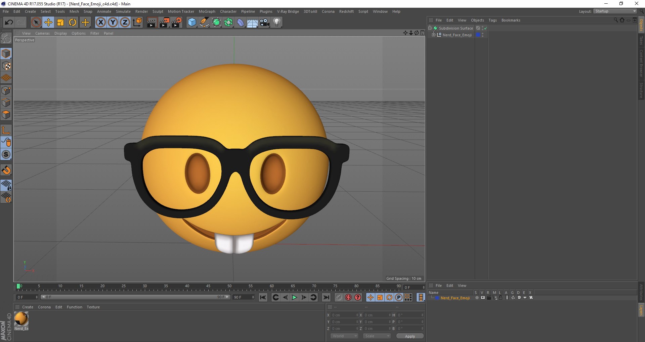Open the Layout Startup dropdown
Screen dimensions: 645x342
(x=615, y=11)
